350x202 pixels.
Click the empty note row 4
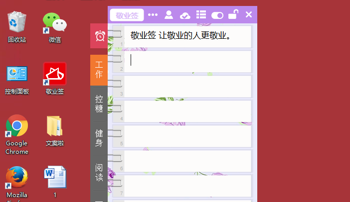pyautogui.click(x=188, y=111)
